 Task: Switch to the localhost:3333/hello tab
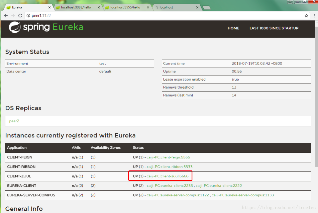[x=78, y=7]
